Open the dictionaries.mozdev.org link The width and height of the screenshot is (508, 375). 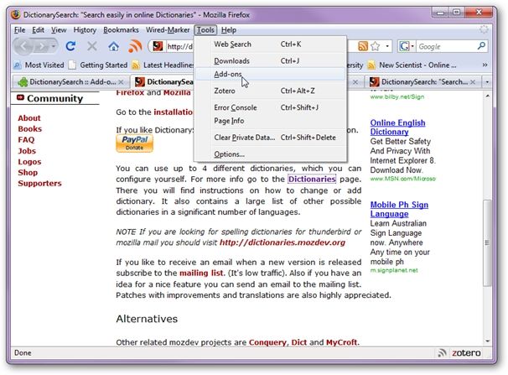[x=283, y=242]
